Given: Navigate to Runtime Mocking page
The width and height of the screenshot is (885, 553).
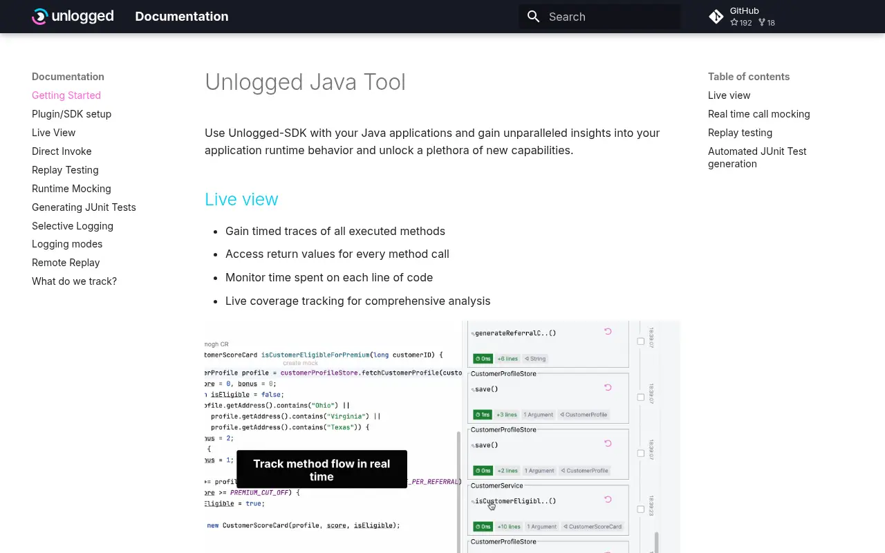Looking at the screenshot, I should coord(71,189).
